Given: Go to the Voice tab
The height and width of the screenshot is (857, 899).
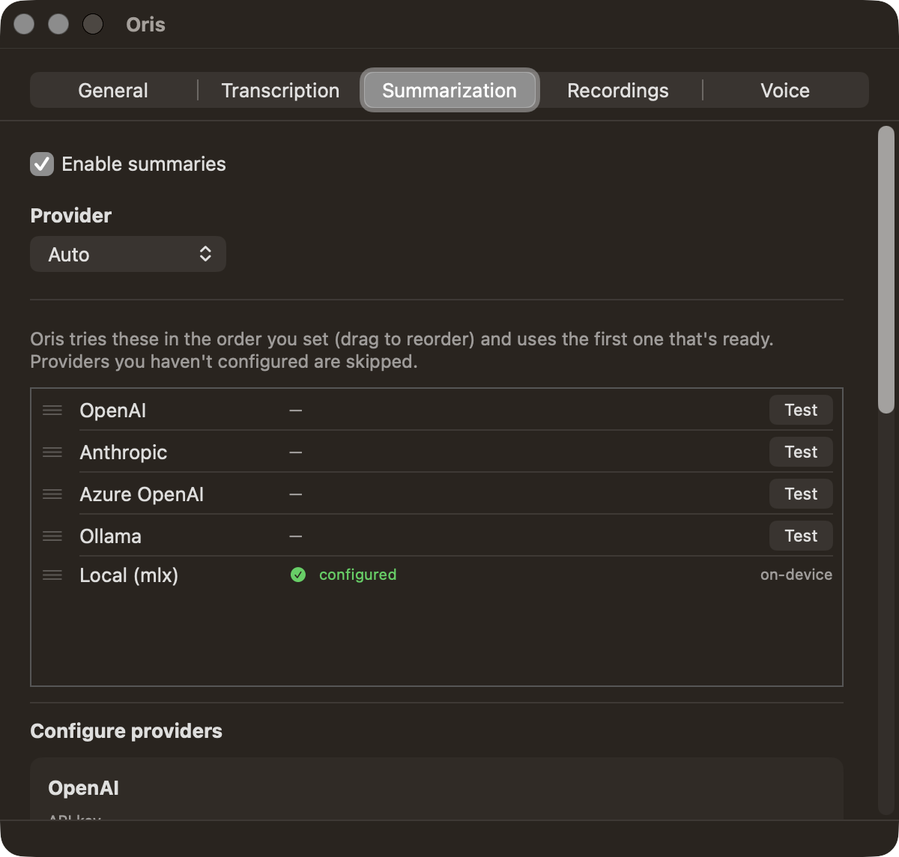Looking at the screenshot, I should click(785, 91).
